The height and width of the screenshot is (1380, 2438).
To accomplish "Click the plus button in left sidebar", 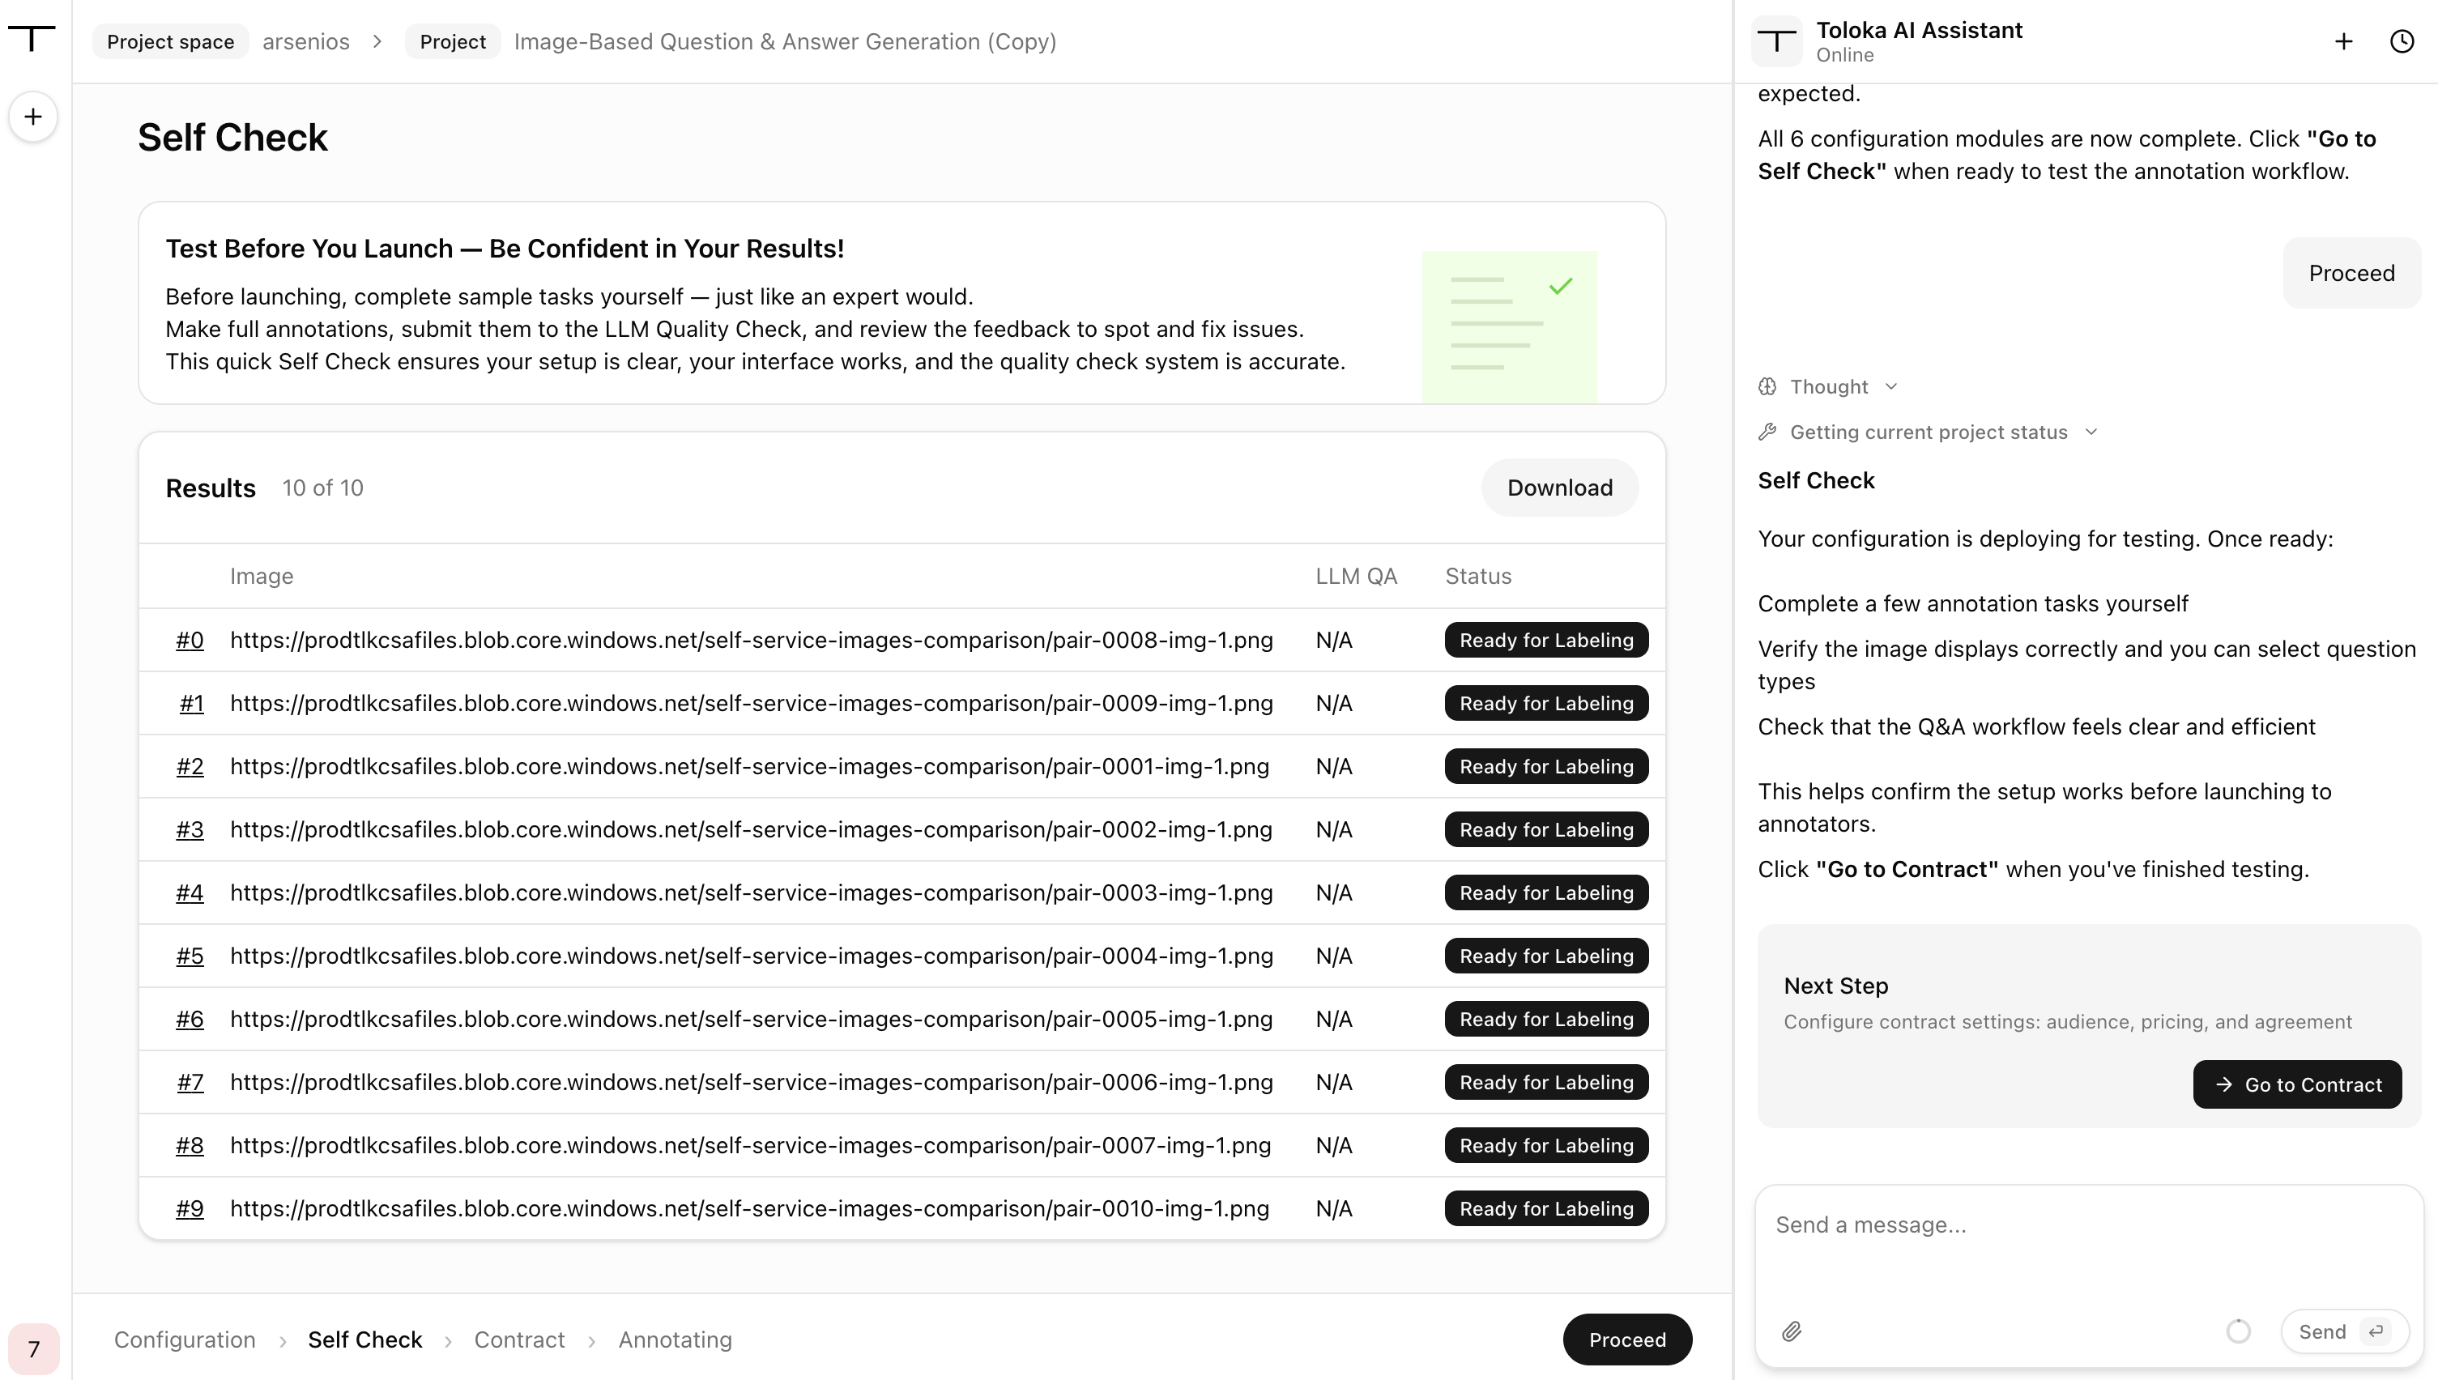I will point(33,117).
